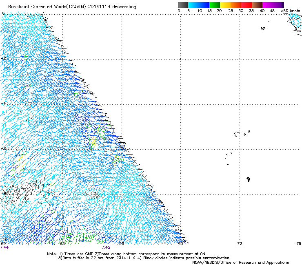302x265 pixels.
Task: Click the magenta 40-45 knots legend color
Action: click(x=268, y=5)
